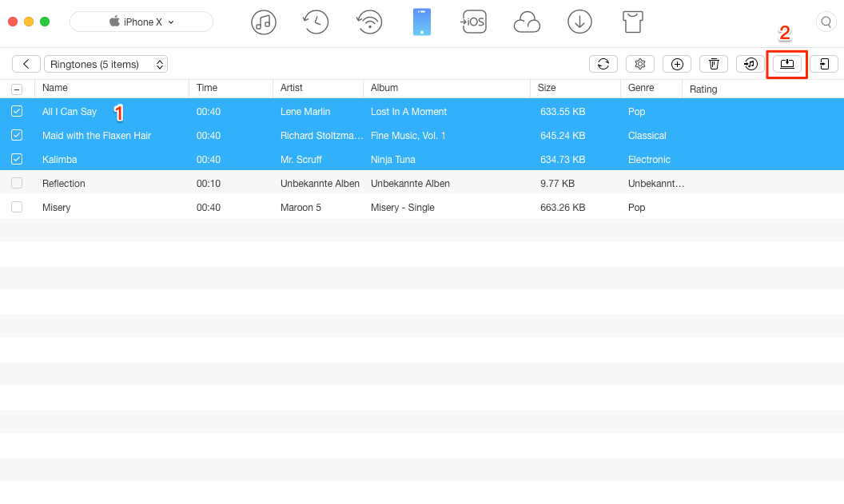This screenshot has height=504, width=844.
Task: Click artist Richard Stoltzma…
Action: coord(321,136)
